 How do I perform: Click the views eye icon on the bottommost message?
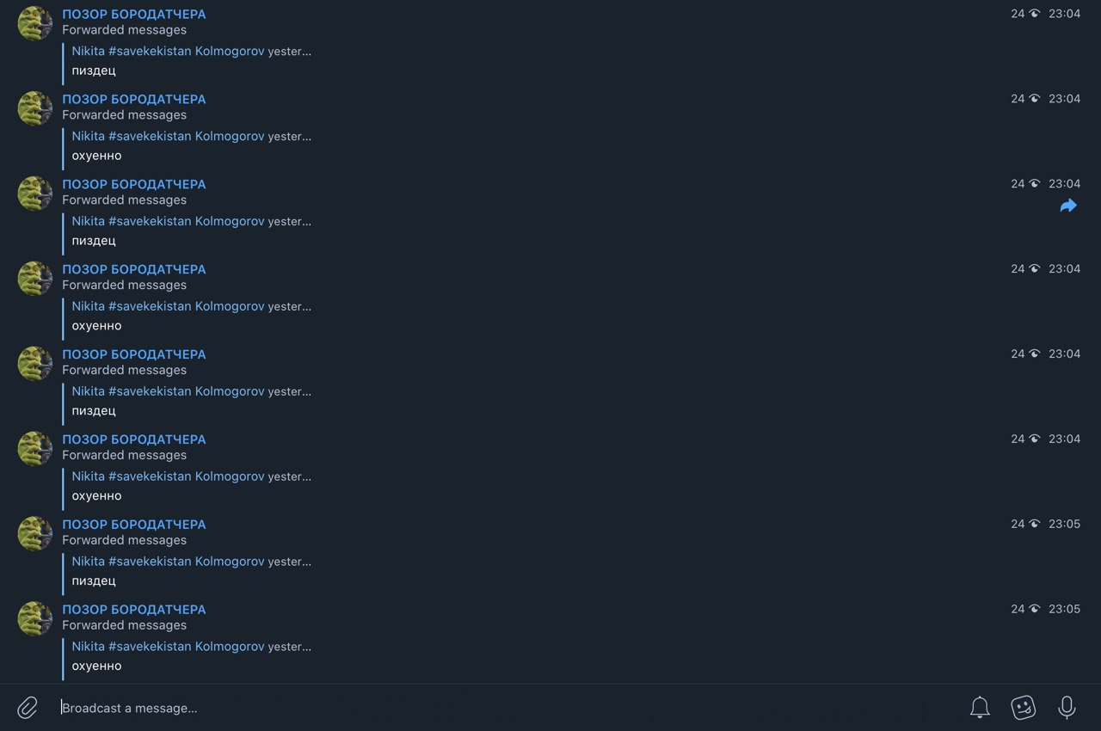coord(1034,609)
